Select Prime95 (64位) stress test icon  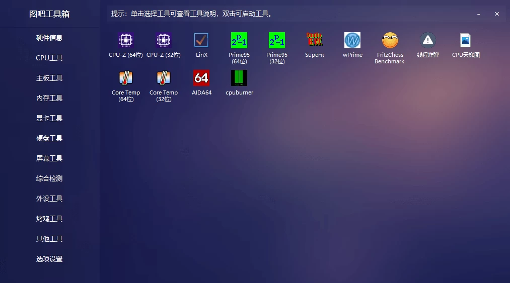click(239, 40)
